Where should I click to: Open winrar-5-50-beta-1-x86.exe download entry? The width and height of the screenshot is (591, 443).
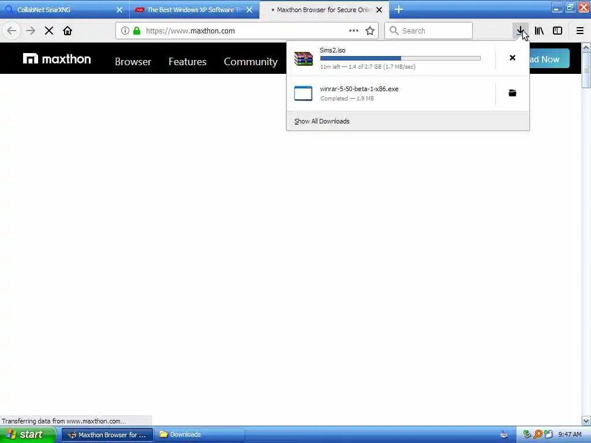click(x=391, y=93)
